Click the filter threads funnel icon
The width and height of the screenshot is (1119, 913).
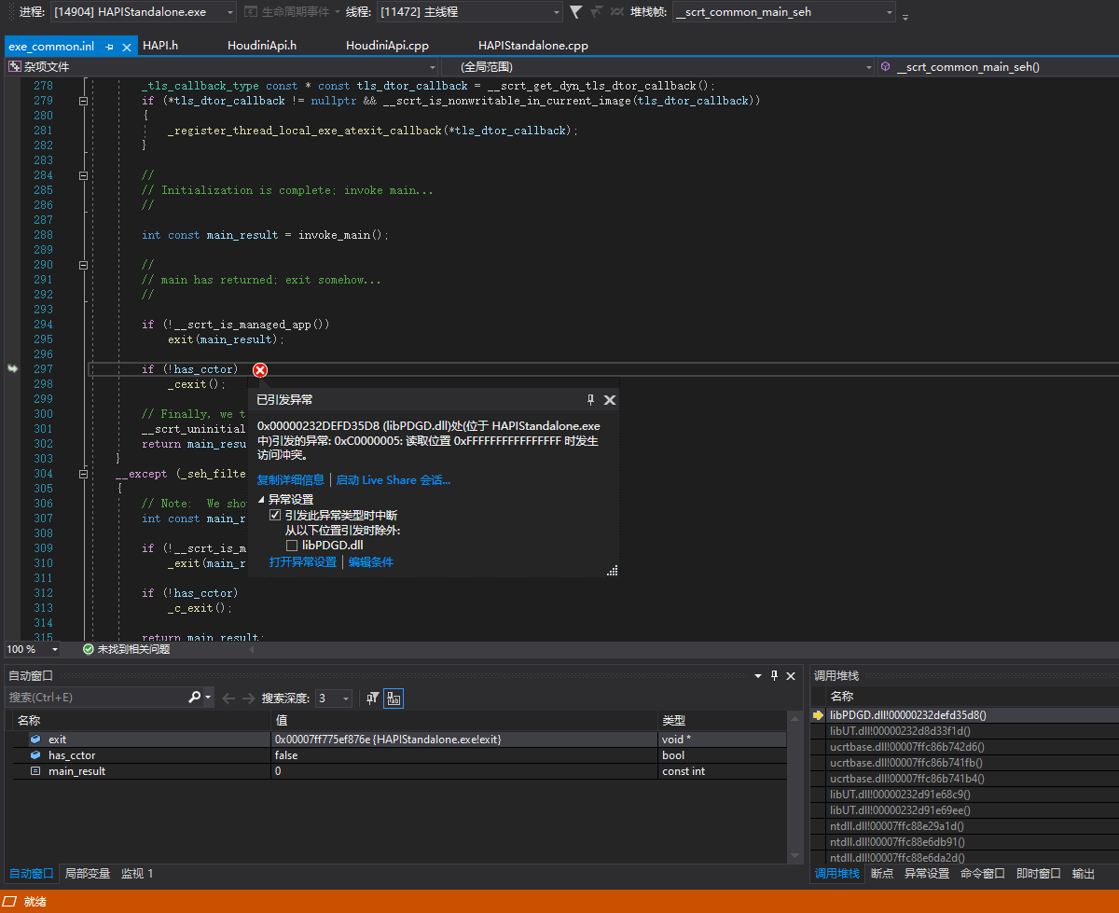575,12
